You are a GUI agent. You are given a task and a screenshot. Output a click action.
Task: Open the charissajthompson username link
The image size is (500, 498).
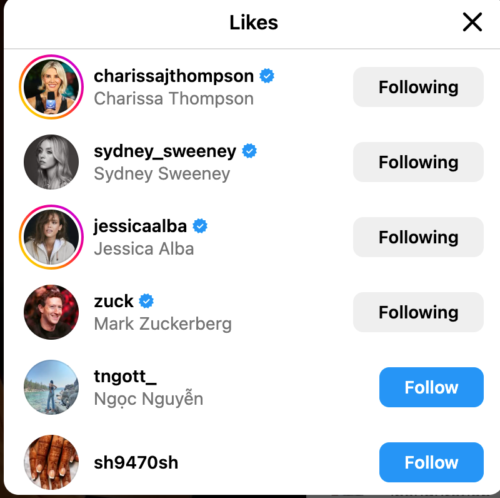(x=174, y=76)
